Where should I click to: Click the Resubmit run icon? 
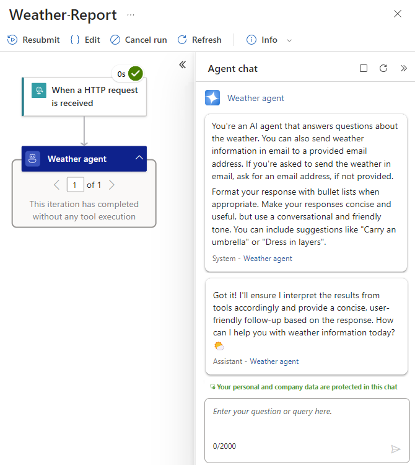click(x=12, y=40)
